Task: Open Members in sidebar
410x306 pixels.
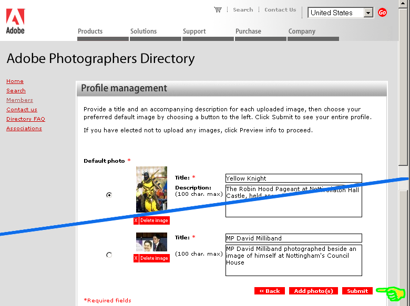Action: 19,100
